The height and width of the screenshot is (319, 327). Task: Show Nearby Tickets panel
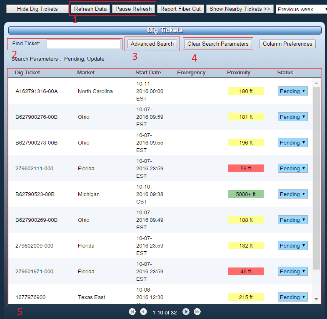coord(240,9)
